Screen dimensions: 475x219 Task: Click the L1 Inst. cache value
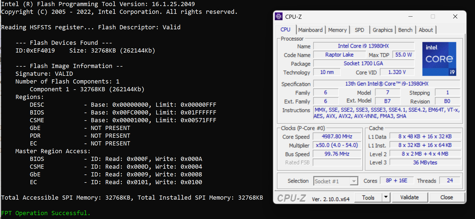click(425, 145)
